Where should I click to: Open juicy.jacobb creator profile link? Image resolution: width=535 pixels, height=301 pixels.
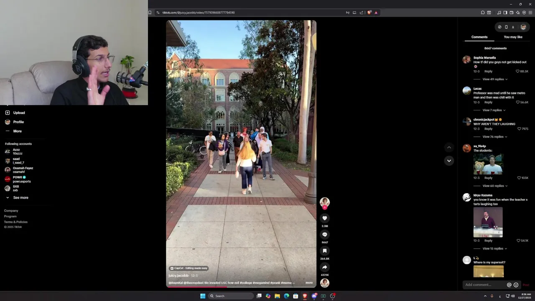click(x=178, y=276)
